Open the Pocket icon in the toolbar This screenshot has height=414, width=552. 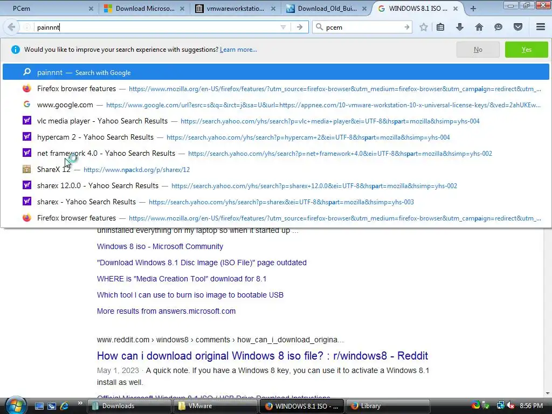click(518, 27)
